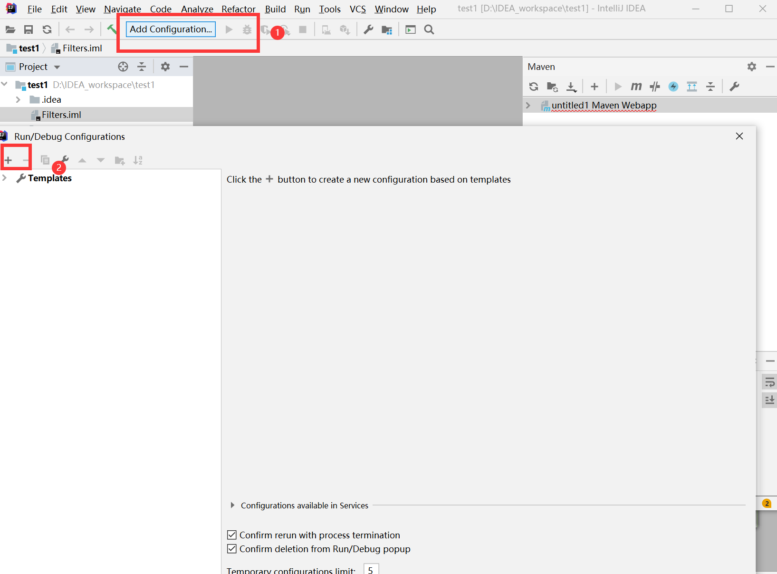Click Maven Run build play icon
777x574 pixels.
point(618,87)
